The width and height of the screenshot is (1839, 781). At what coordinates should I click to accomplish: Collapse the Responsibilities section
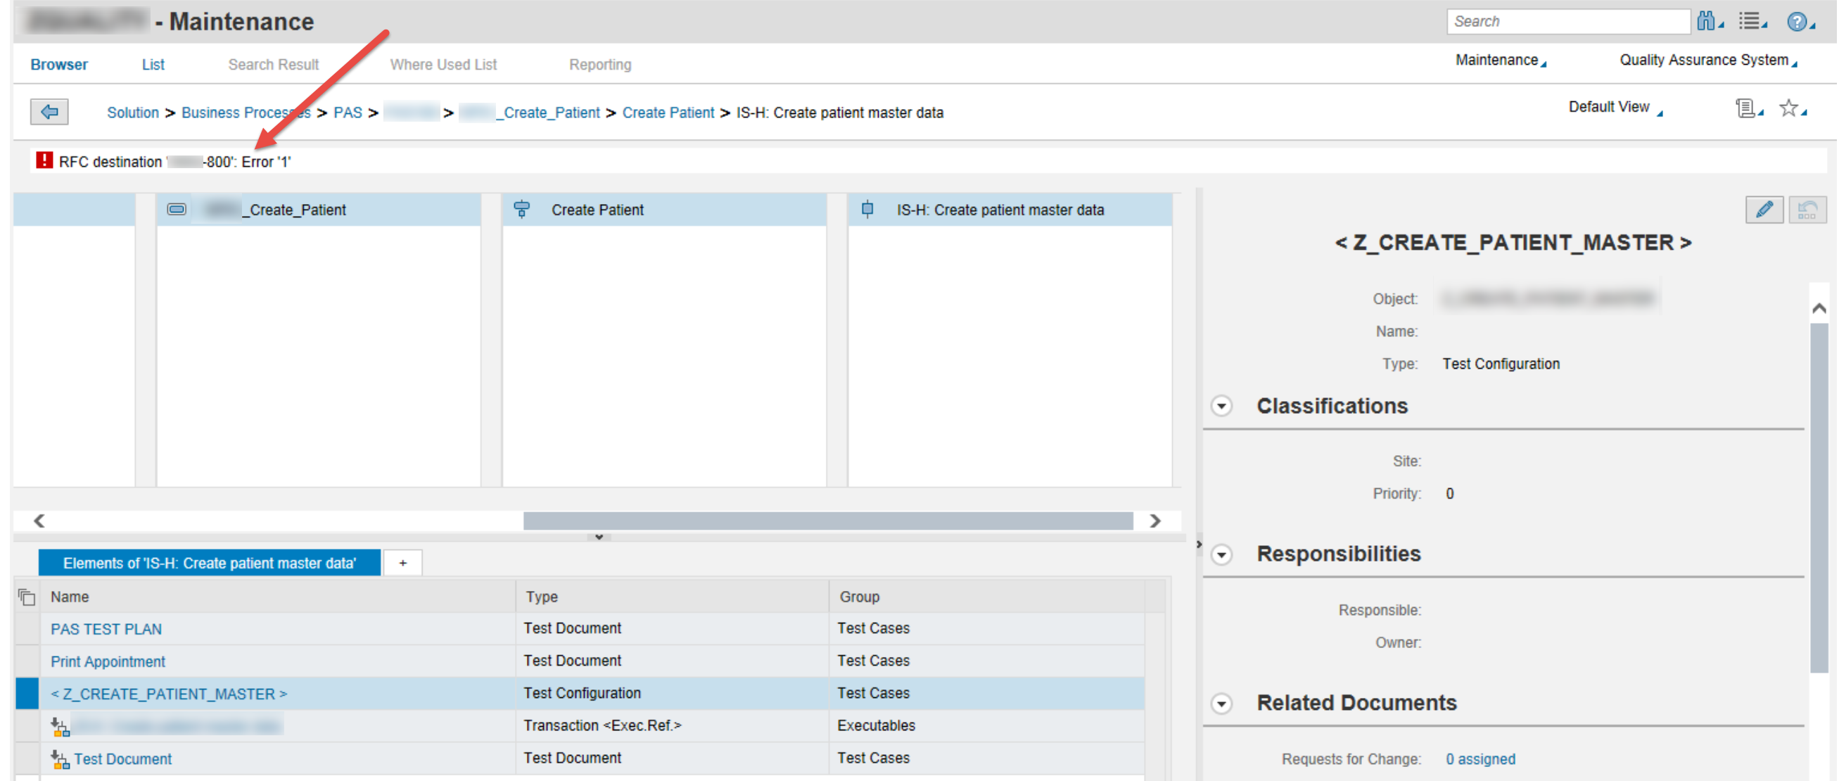pyautogui.click(x=1221, y=554)
